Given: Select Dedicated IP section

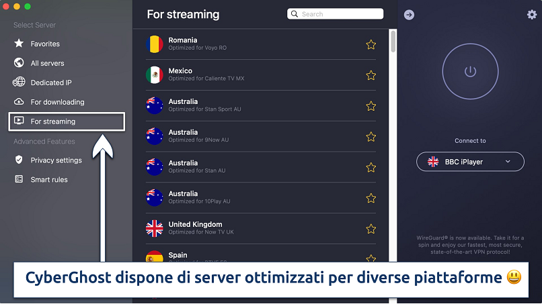Looking at the screenshot, I should point(51,83).
